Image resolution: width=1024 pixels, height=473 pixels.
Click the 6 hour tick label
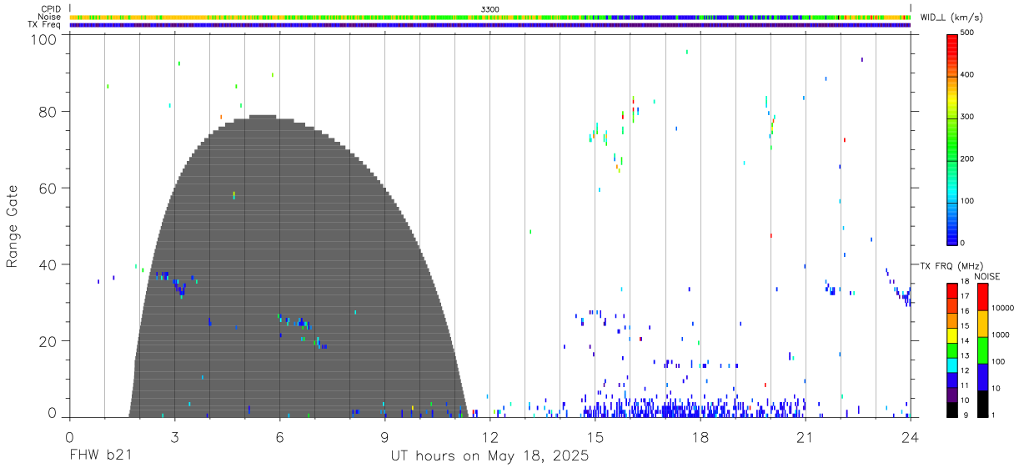coord(279,438)
